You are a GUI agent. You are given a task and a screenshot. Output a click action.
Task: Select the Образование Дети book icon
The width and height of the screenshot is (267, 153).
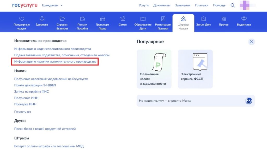click(143, 19)
